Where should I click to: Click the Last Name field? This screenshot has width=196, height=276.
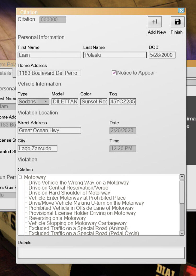(115, 55)
